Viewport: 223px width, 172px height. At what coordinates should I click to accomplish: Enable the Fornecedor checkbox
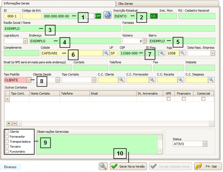click(x=7, y=136)
